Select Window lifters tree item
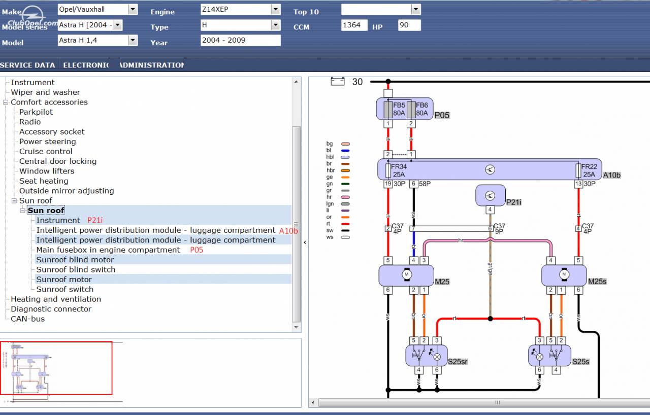The width and height of the screenshot is (650, 415). click(x=47, y=171)
